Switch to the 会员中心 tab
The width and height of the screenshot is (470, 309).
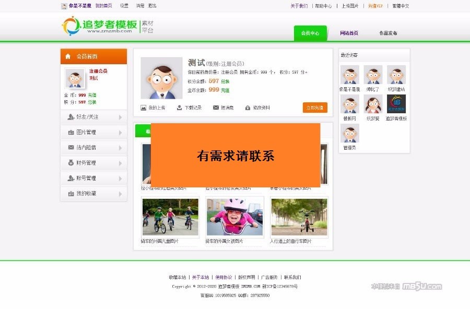coord(310,33)
